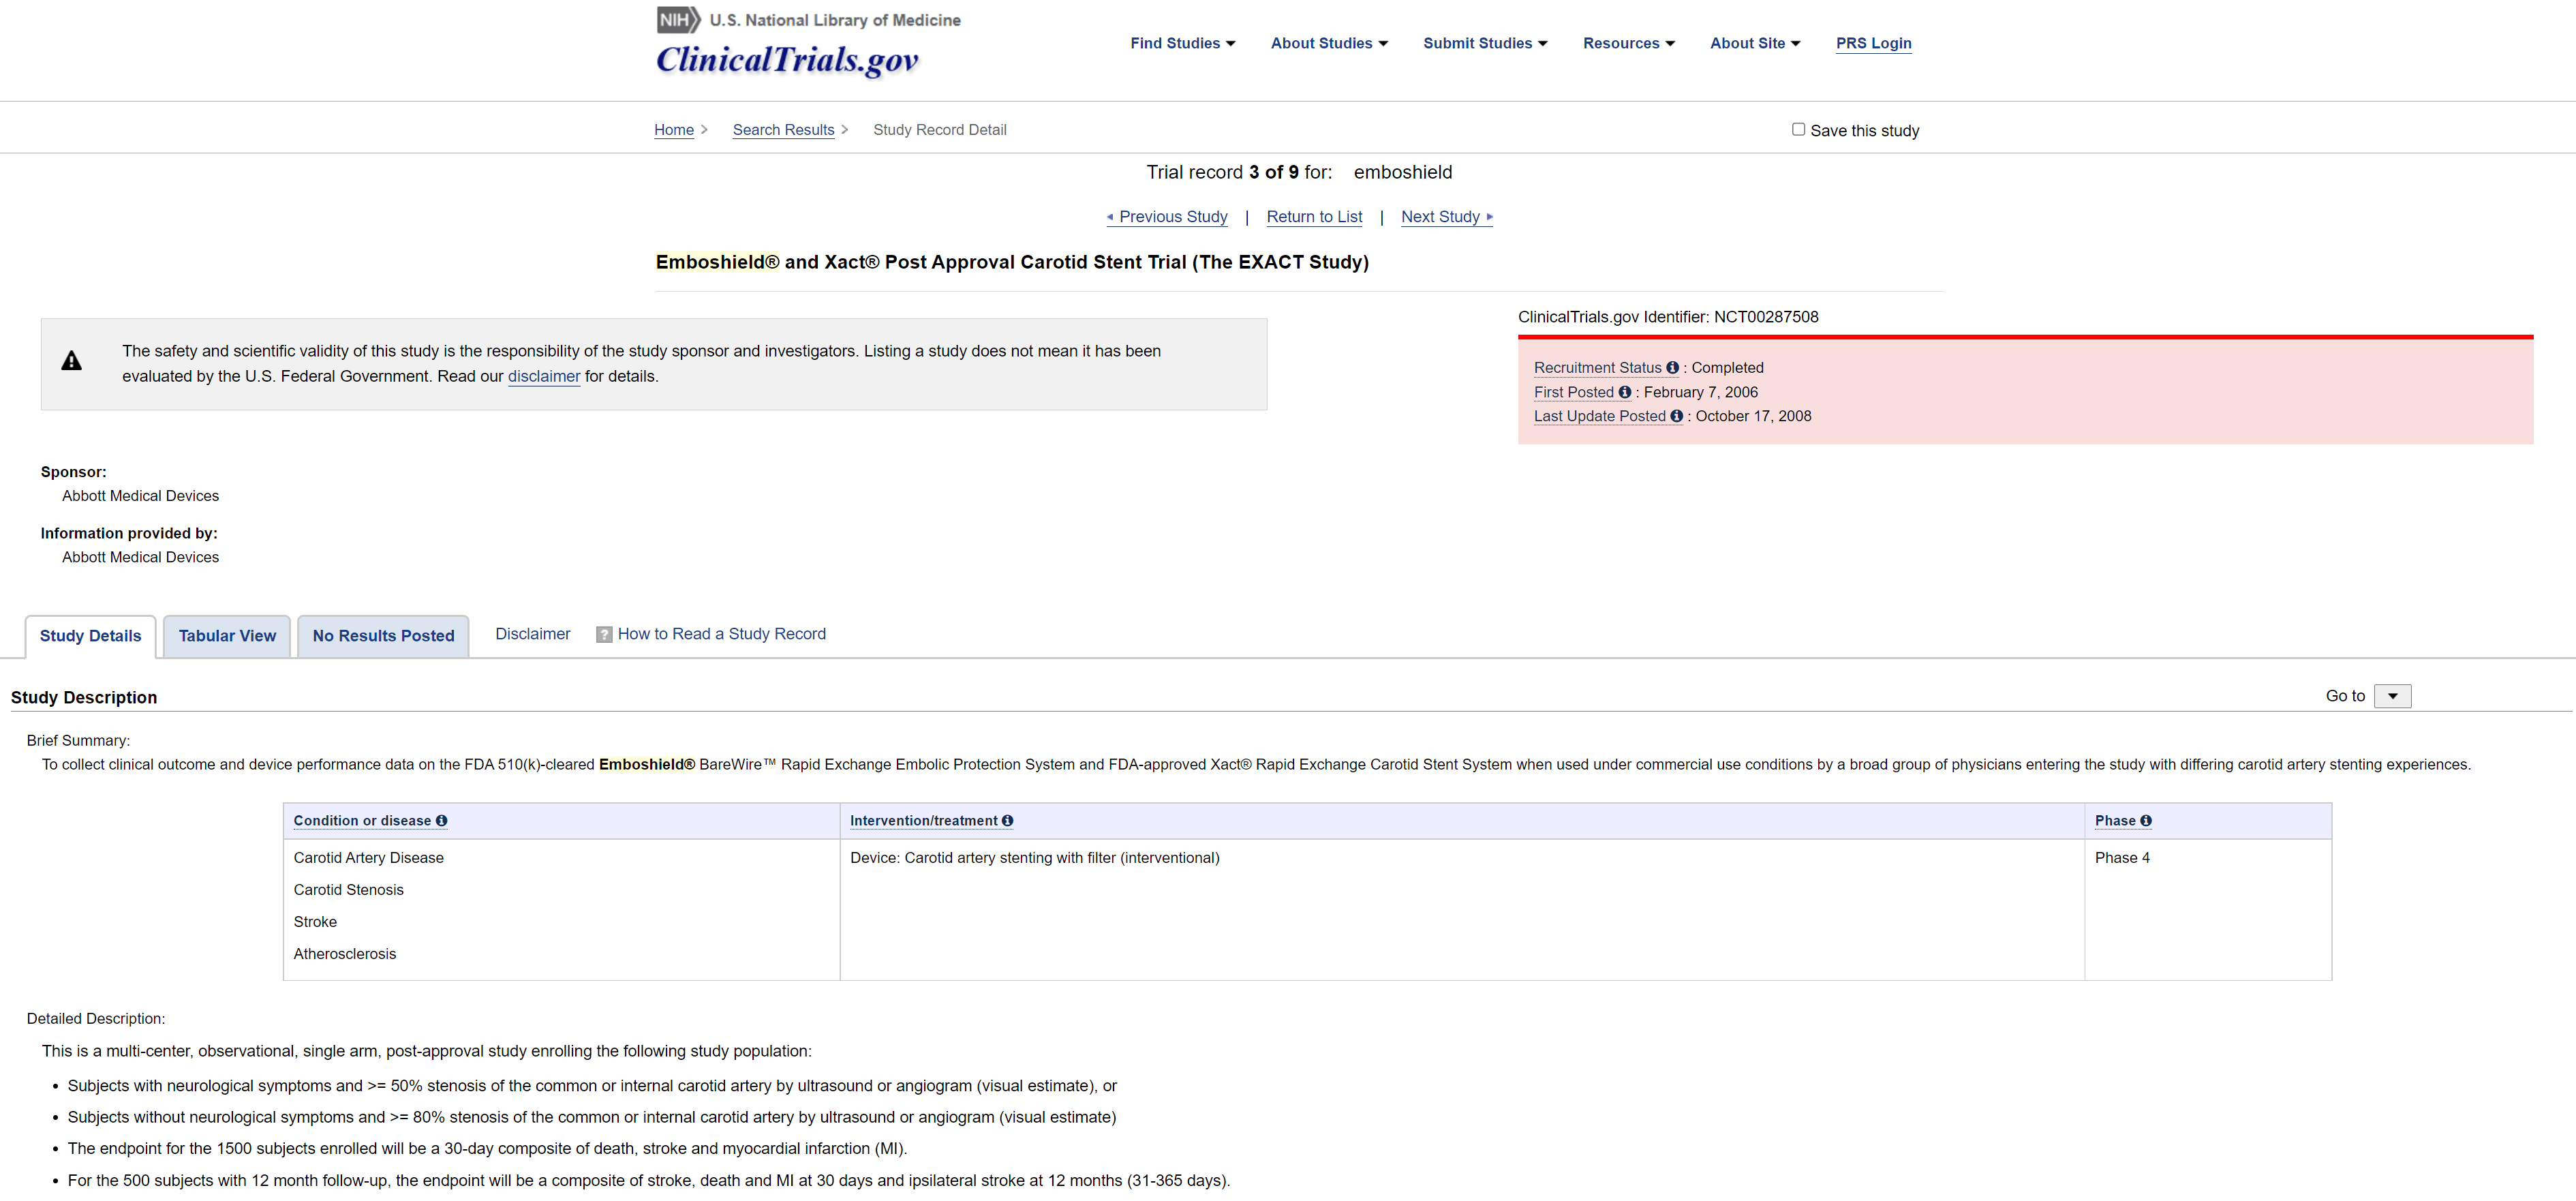
Task: Click the Carotid Artery Disease cell text
Action: (369, 858)
